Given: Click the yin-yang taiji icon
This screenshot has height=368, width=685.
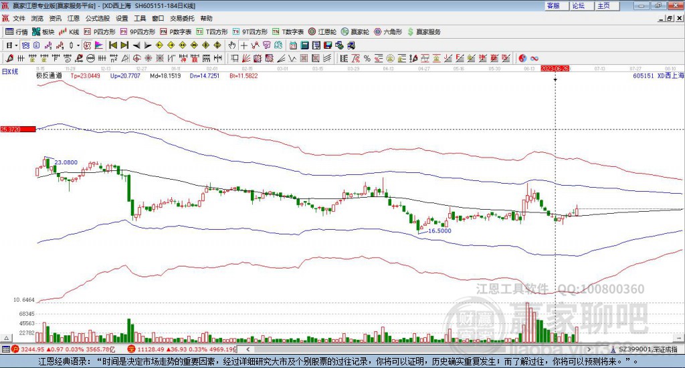Looking at the screenshot, I should 522,58.
